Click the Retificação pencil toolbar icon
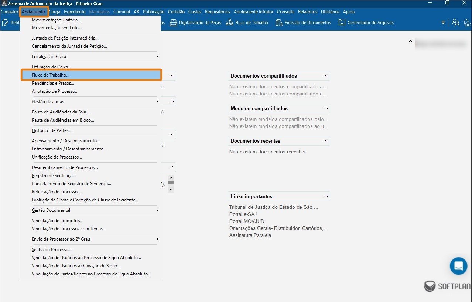The width and height of the screenshot is (472, 302). (x=5, y=23)
